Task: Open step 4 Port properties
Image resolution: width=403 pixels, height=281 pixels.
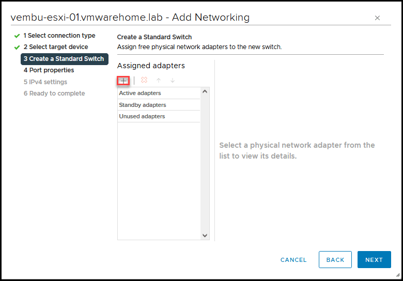Action: tap(49, 70)
